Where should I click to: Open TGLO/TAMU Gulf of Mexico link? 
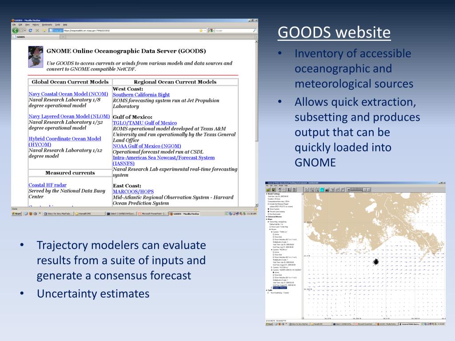pos(145,123)
